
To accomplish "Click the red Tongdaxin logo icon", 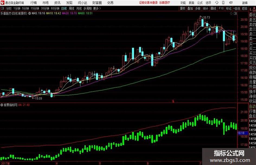I will click(x=2, y=3).
